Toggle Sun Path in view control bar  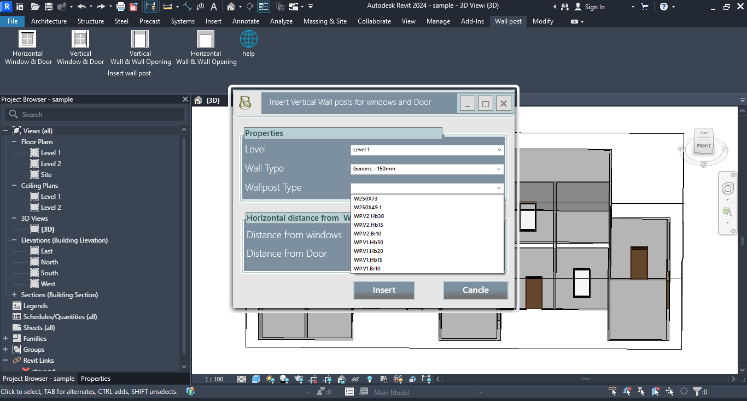tap(270, 379)
